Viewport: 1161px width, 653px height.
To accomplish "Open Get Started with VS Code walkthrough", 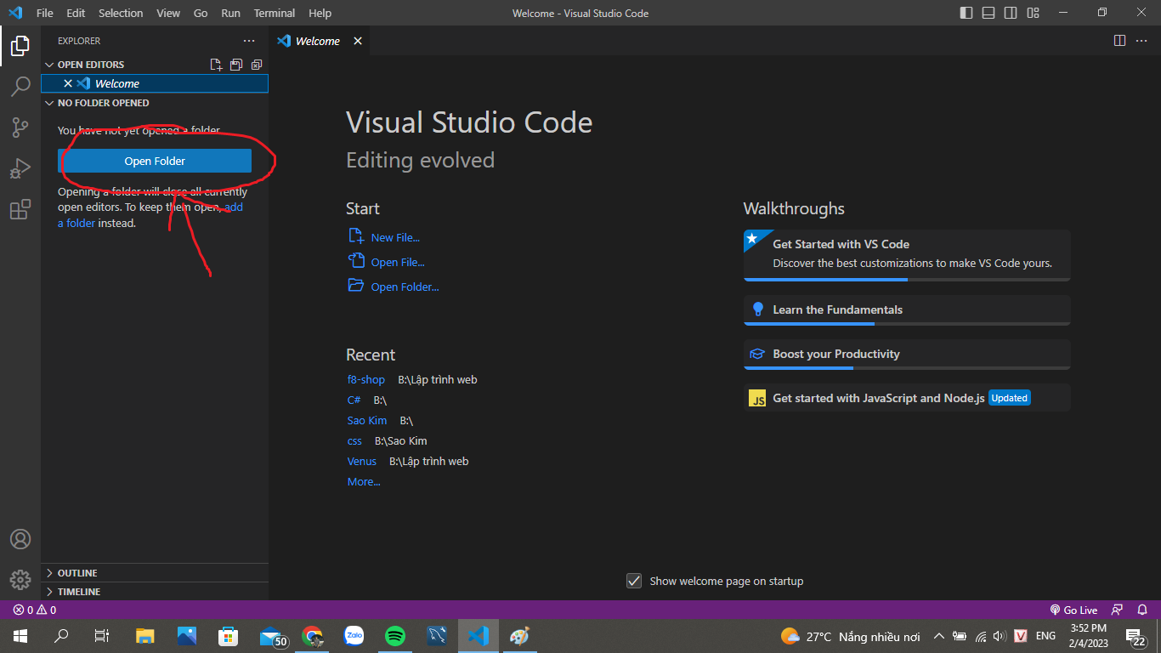I will tap(907, 255).
